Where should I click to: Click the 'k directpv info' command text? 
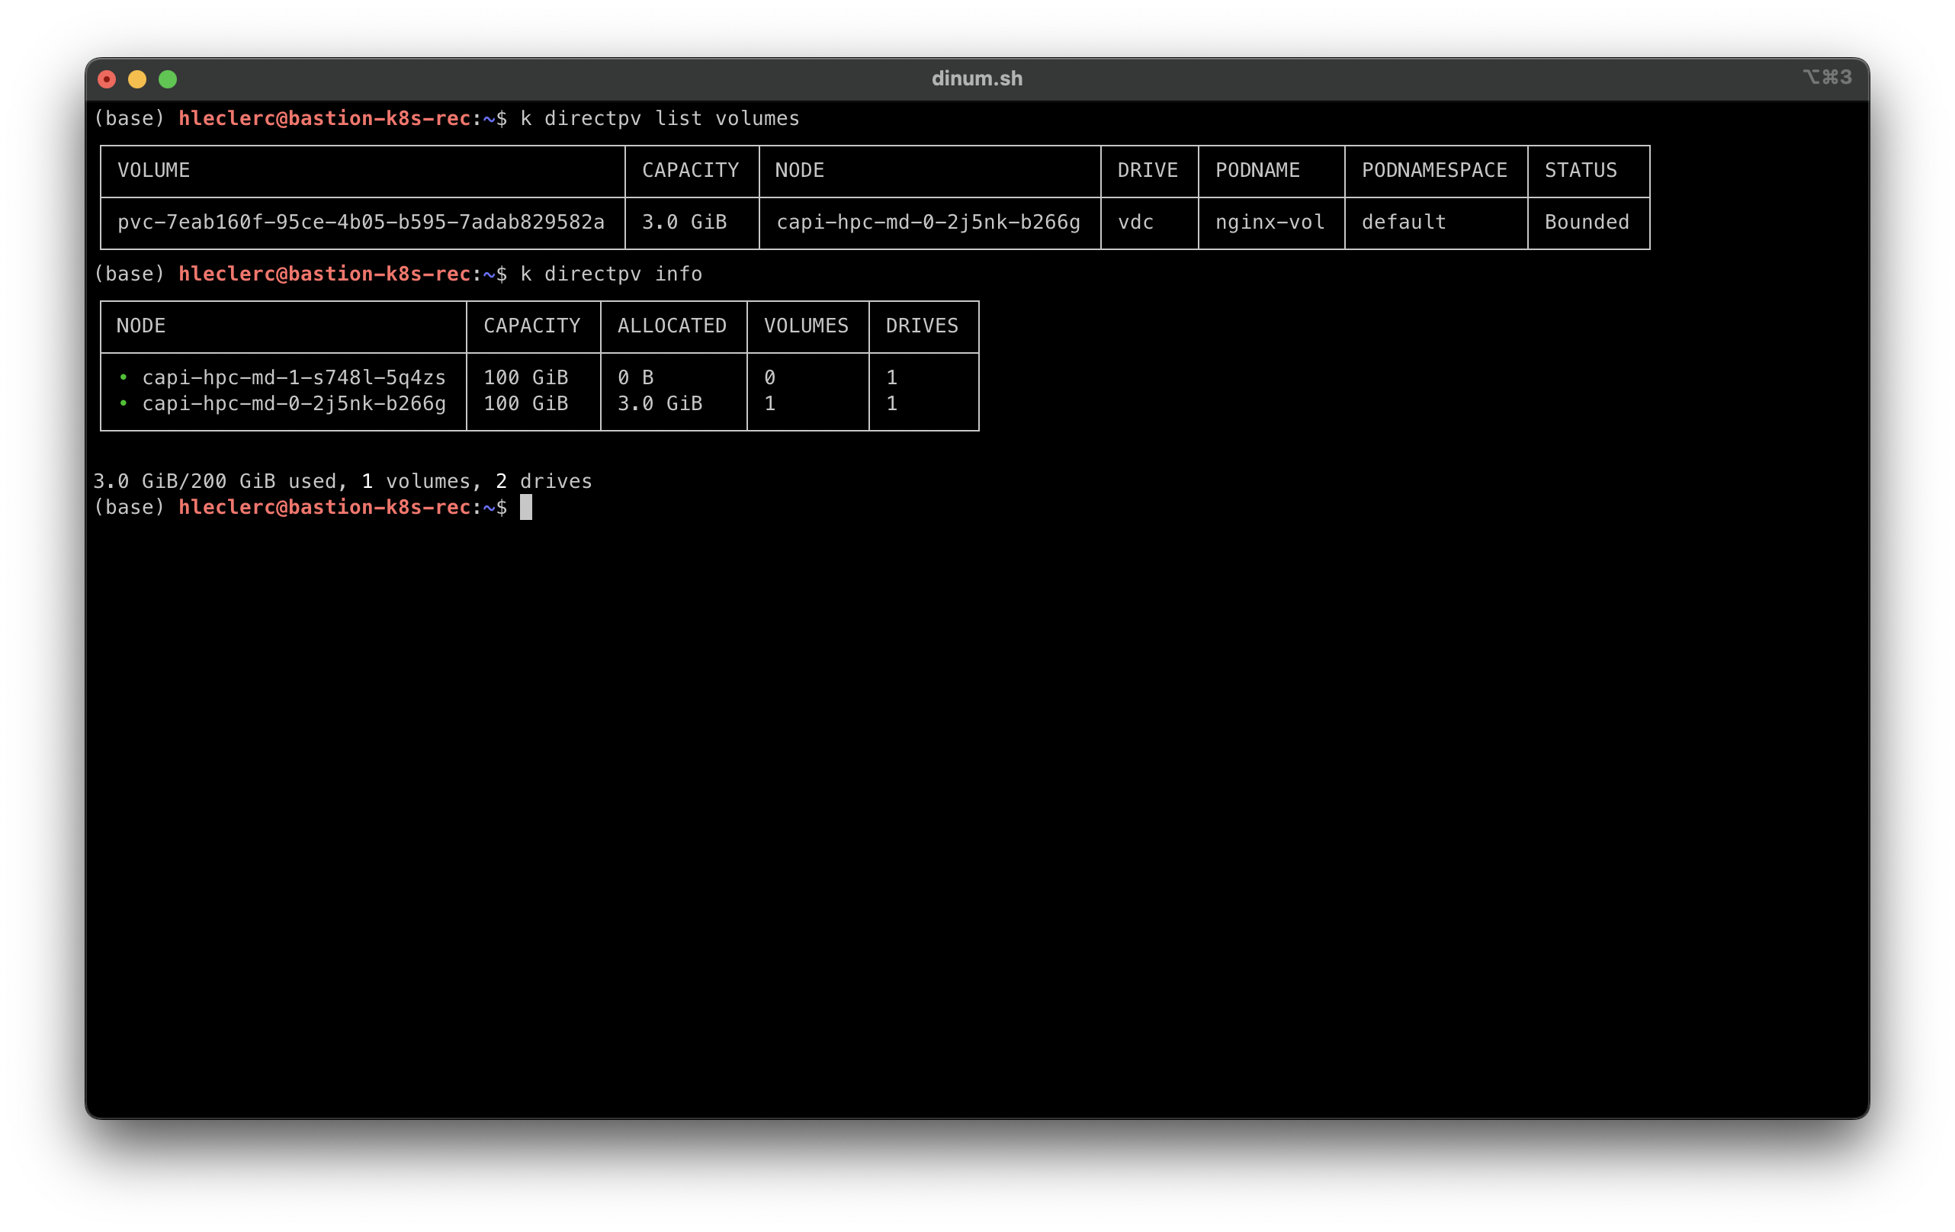611,274
